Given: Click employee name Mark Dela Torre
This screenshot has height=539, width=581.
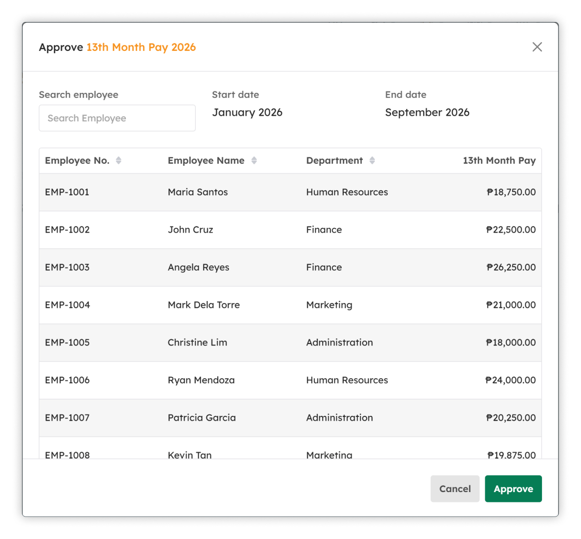Looking at the screenshot, I should 204,305.
